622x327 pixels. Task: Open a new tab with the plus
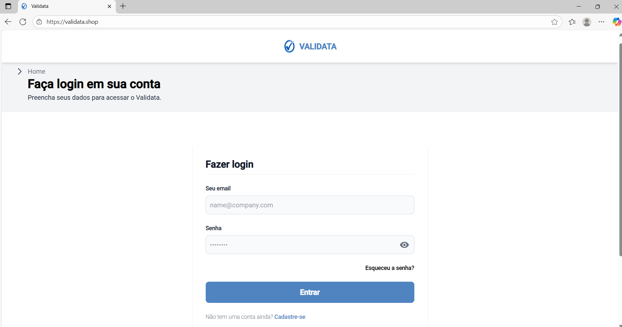click(122, 6)
